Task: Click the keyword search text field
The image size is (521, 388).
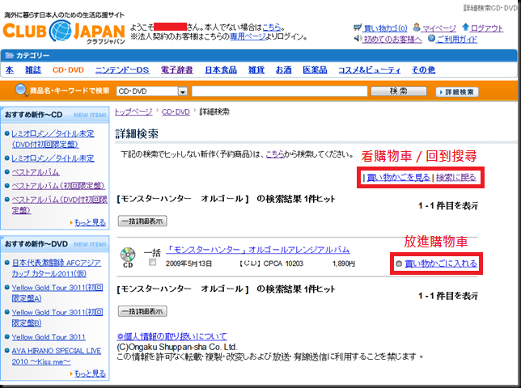Action: [x=279, y=91]
